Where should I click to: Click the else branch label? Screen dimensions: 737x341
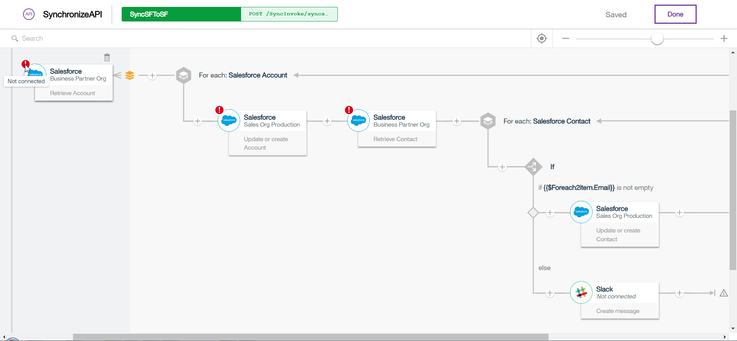pos(544,268)
